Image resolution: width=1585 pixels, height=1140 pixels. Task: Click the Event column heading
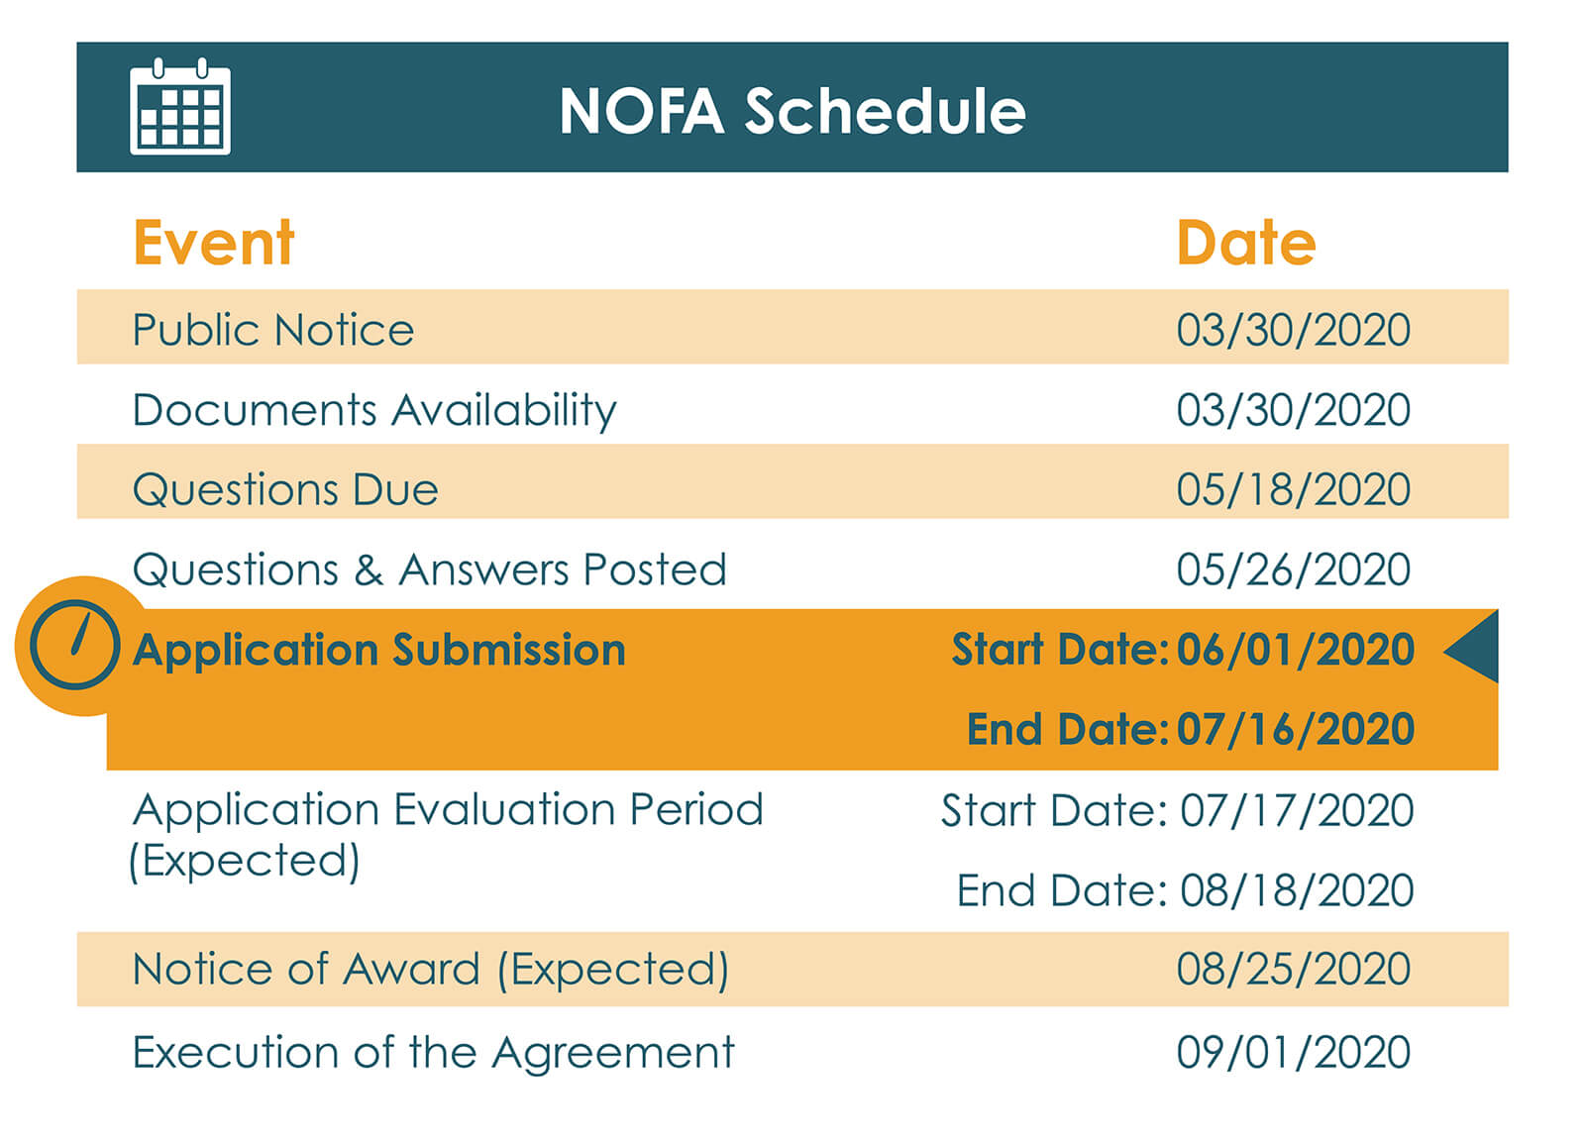[x=214, y=243]
